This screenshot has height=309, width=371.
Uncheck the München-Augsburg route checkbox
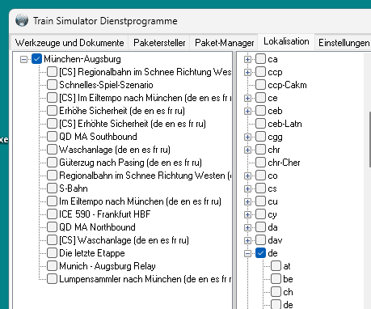(x=36, y=59)
